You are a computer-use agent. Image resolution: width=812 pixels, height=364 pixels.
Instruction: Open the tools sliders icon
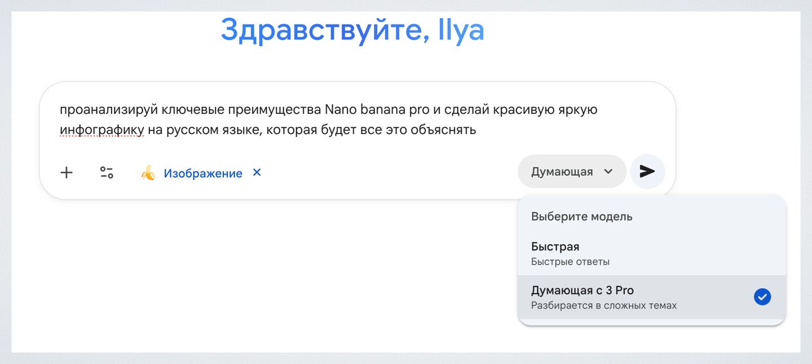(x=107, y=172)
